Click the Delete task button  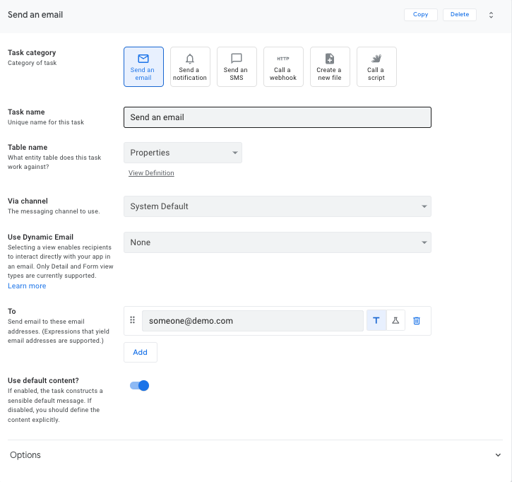coord(460,14)
